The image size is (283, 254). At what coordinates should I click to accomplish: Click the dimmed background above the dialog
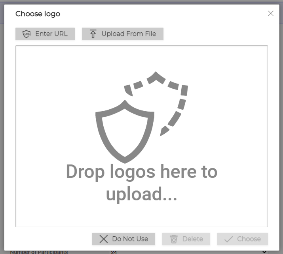142,2
